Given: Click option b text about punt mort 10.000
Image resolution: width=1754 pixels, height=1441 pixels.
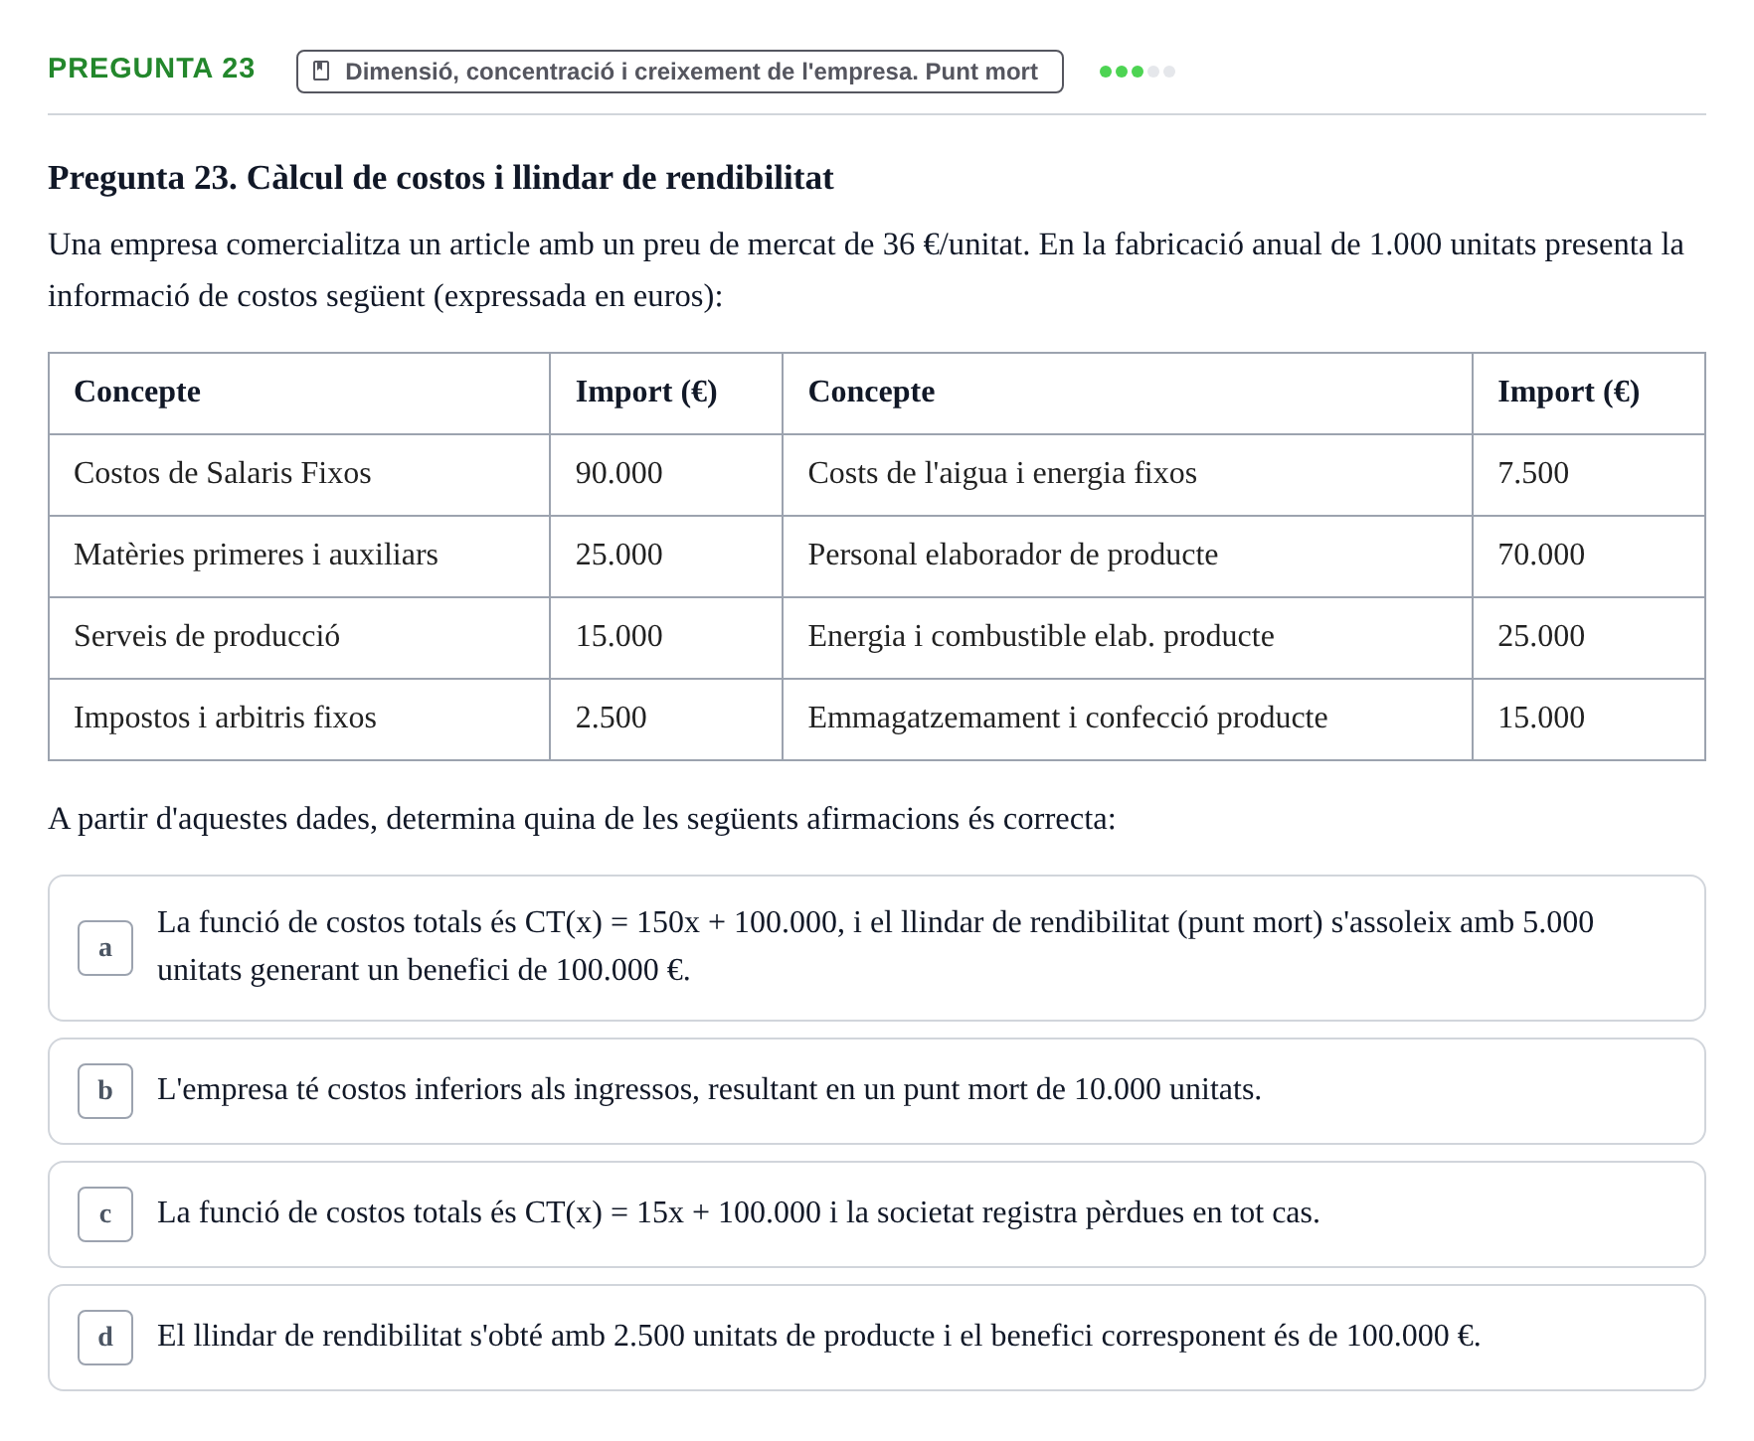Looking at the screenshot, I should click(x=709, y=1090).
